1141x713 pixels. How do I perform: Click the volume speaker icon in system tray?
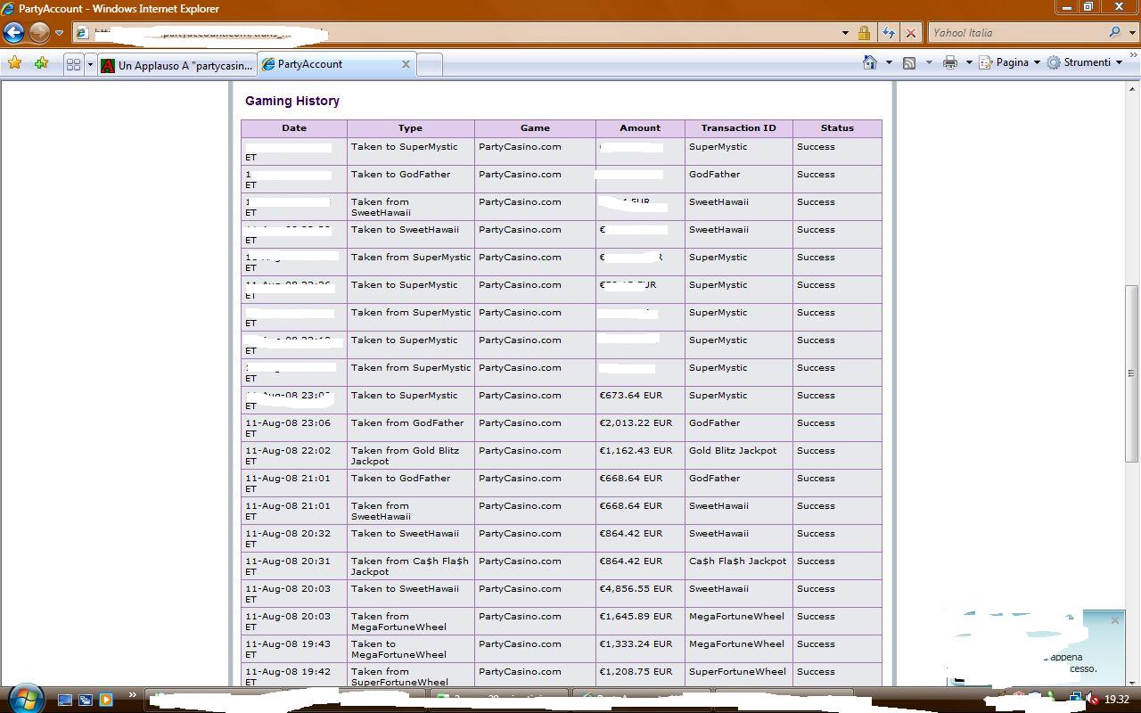pyautogui.click(x=1093, y=700)
